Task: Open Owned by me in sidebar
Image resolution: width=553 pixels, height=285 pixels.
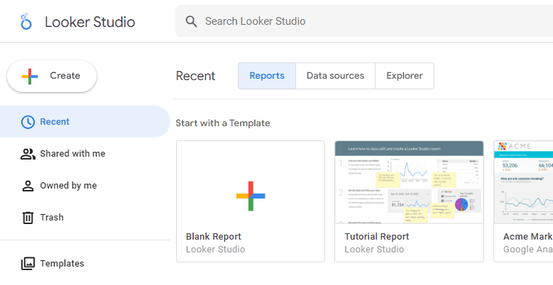Action: 85,185
